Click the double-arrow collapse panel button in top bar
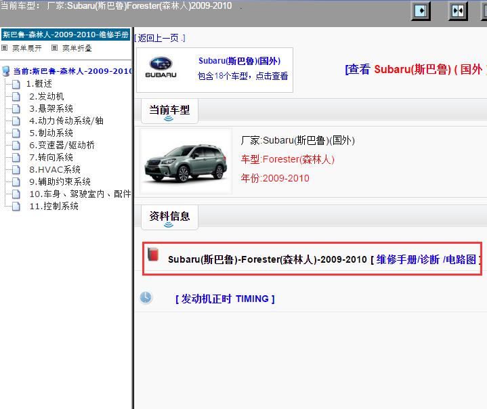This screenshot has width=487, height=409. [x=458, y=11]
